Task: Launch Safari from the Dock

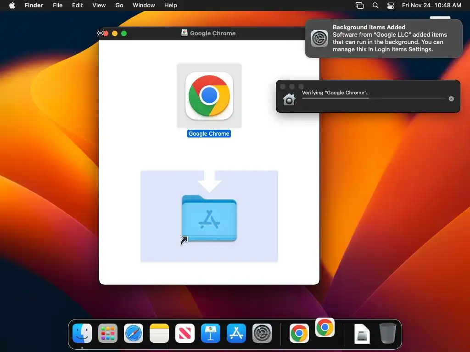Action: click(x=134, y=333)
